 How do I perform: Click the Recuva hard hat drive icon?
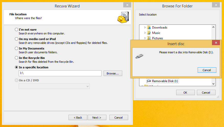coord(123,17)
